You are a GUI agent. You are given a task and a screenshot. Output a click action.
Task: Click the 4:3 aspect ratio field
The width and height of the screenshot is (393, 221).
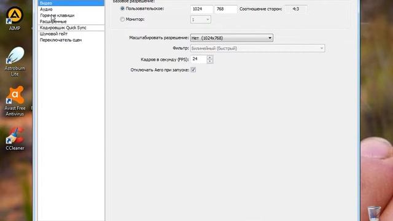[x=296, y=9]
